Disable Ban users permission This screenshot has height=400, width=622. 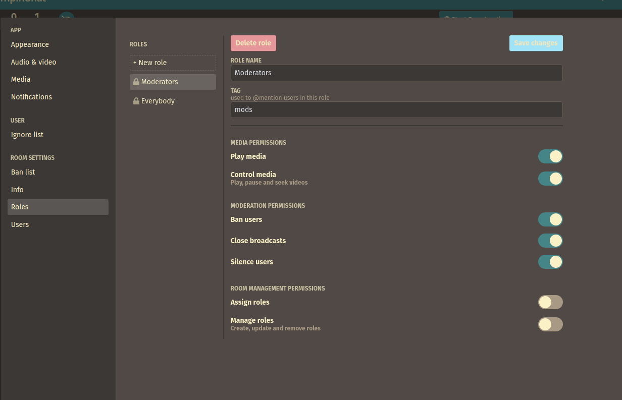[550, 219]
